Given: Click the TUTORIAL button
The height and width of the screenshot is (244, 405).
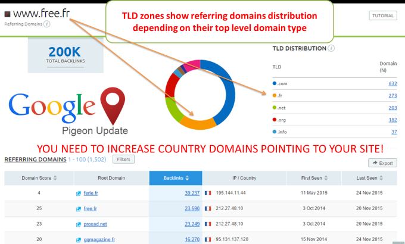Looking at the screenshot, I should pos(383,15).
